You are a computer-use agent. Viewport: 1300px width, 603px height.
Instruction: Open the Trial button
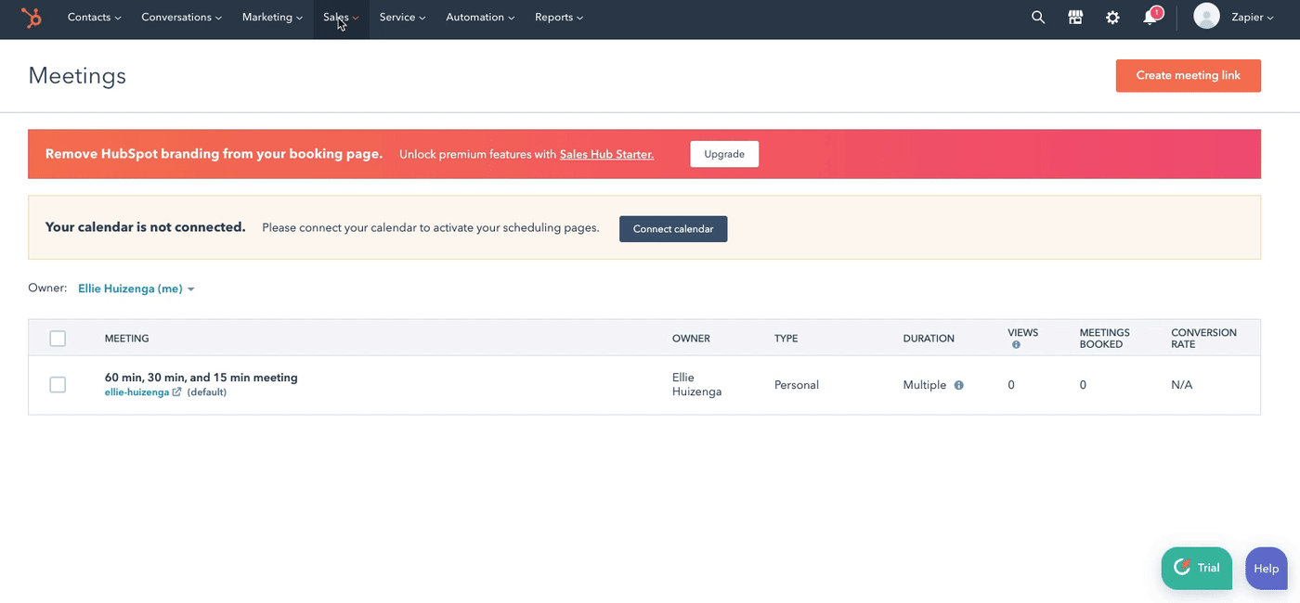tap(1197, 568)
